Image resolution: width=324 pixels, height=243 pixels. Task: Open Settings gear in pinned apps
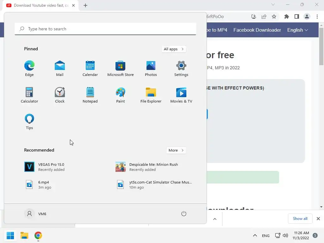[181, 69]
